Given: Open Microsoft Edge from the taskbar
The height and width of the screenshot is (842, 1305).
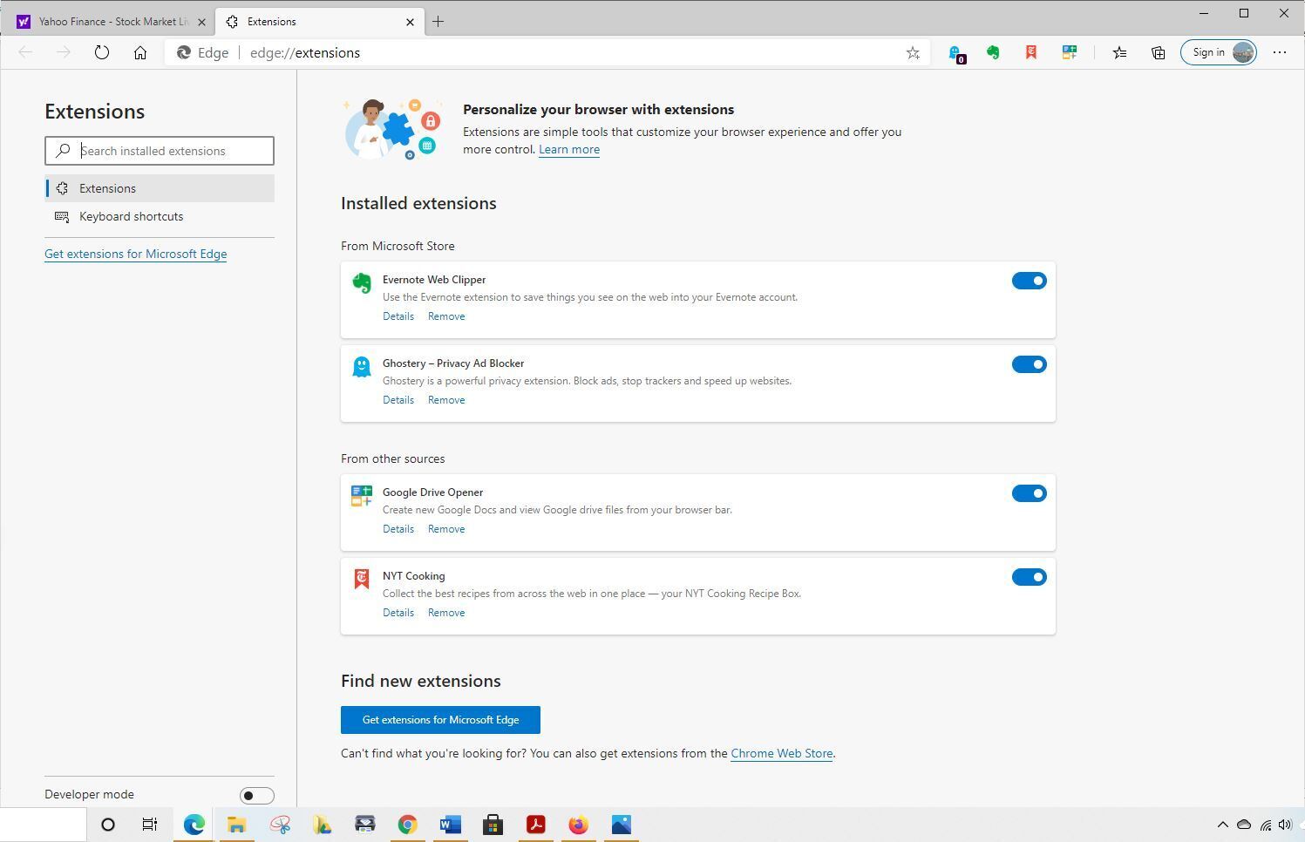Looking at the screenshot, I should coord(194,825).
